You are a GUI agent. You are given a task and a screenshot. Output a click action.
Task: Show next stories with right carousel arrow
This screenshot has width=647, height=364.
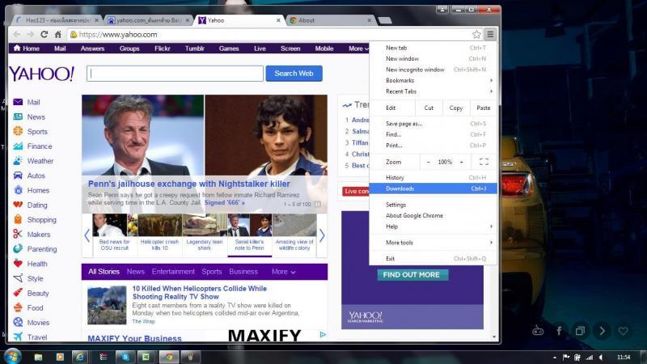coord(322,235)
